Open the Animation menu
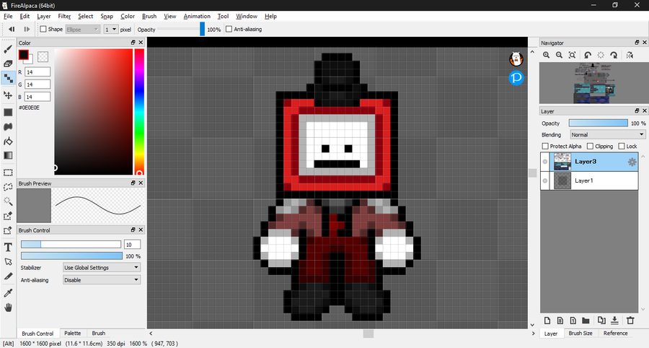This screenshot has height=348, width=649. coord(197,16)
